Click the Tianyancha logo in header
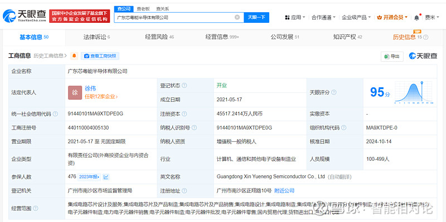The width and height of the screenshot is (446, 222). tap(24, 16)
